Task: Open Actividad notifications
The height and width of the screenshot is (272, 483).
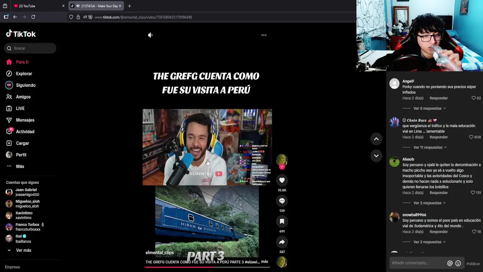Action: click(x=20, y=132)
